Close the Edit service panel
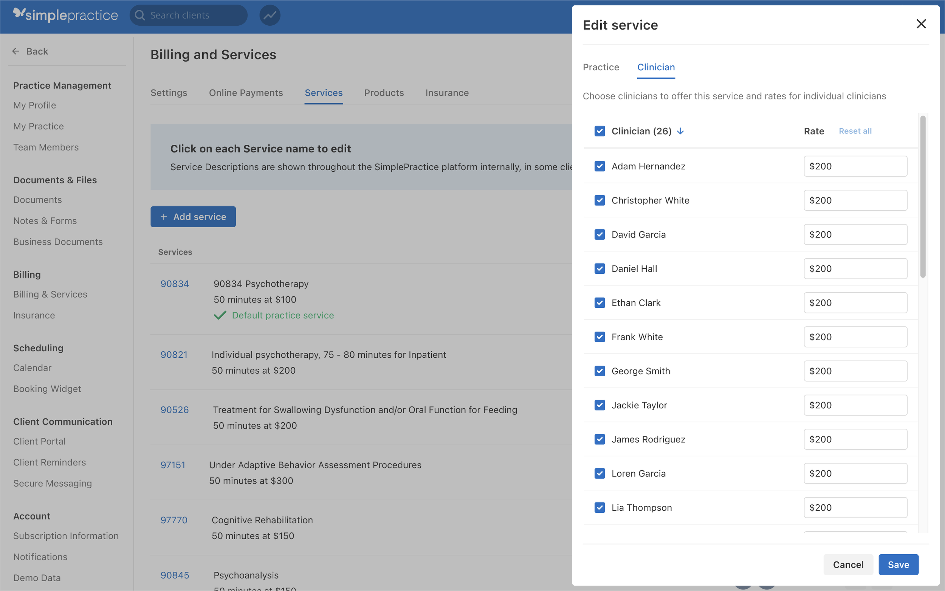 pyautogui.click(x=921, y=24)
